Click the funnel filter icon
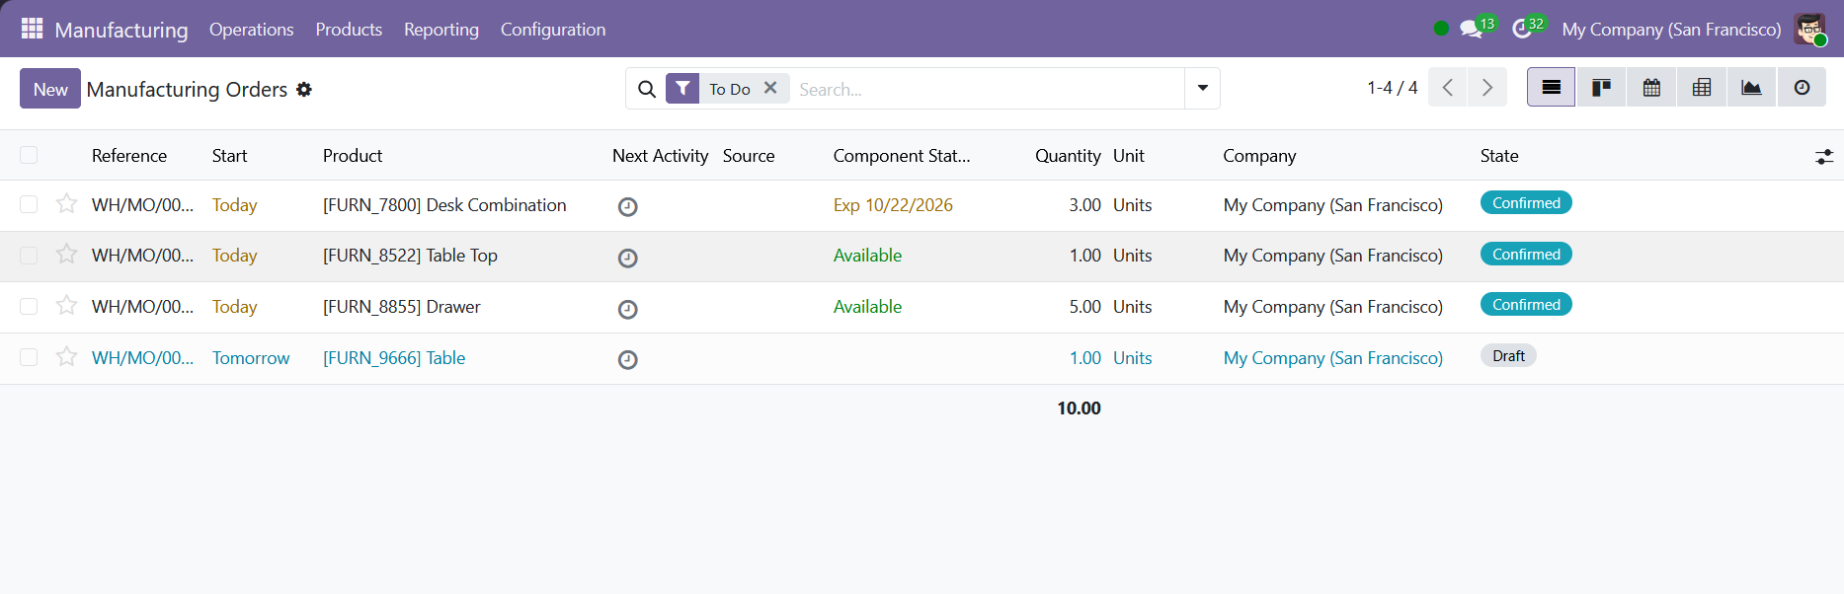This screenshot has width=1844, height=594. [682, 89]
